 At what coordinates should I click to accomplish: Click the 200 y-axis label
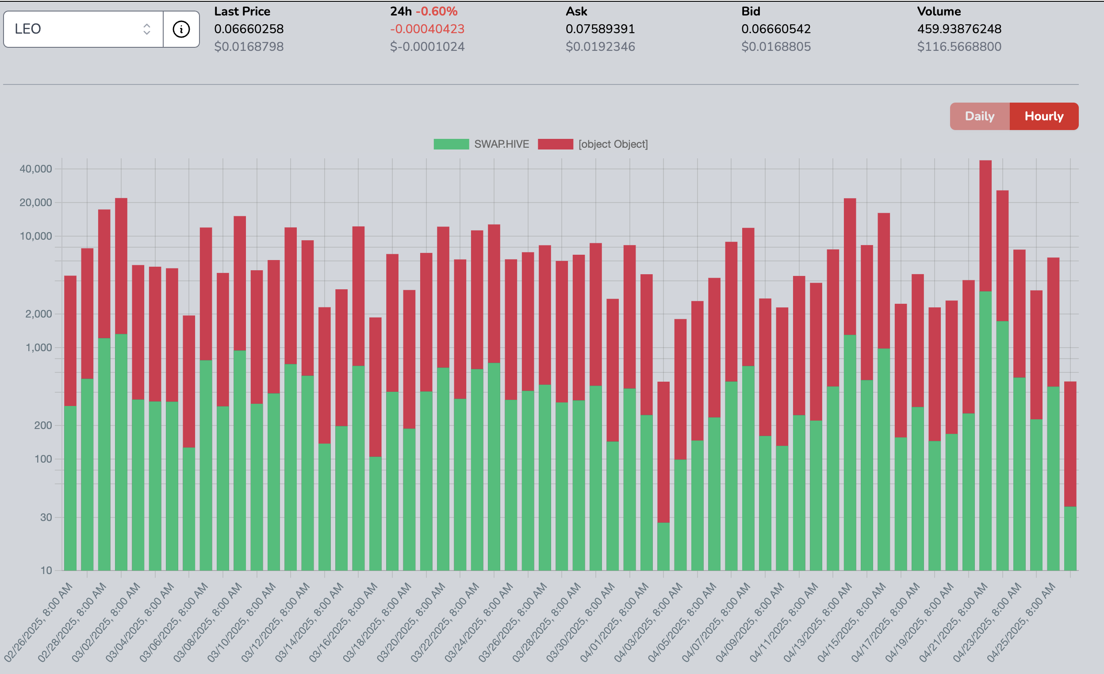tap(43, 425)
